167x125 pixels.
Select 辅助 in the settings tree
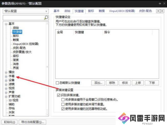12,105
